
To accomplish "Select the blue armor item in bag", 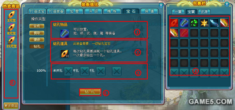I will tap(184, 23).
